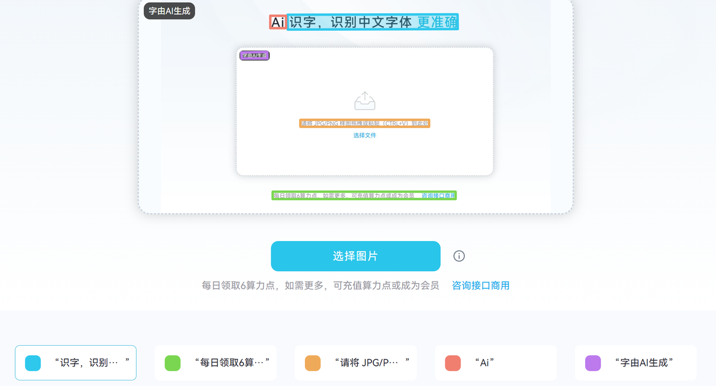Click the upload tray icon in the drop zone

point(365,101)
